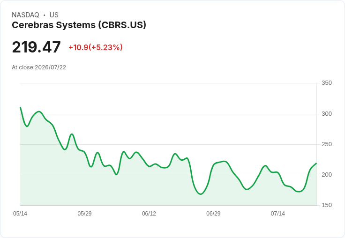This screenshot has width=345, height=238.
Task: Click the +10.9(+5.23%) change value
Action: (x=96, y=47)
